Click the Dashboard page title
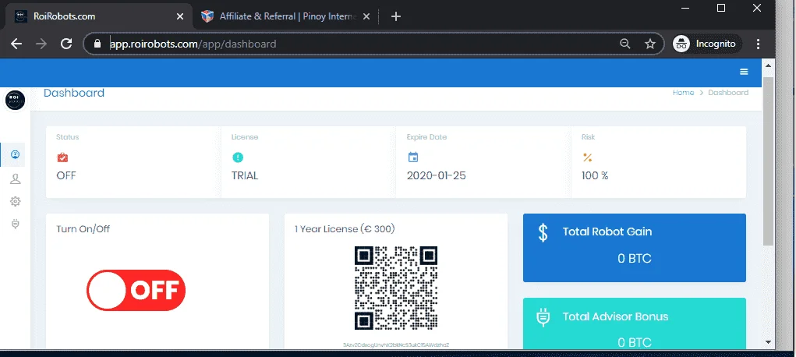The image size is (796, 357). 74,93
